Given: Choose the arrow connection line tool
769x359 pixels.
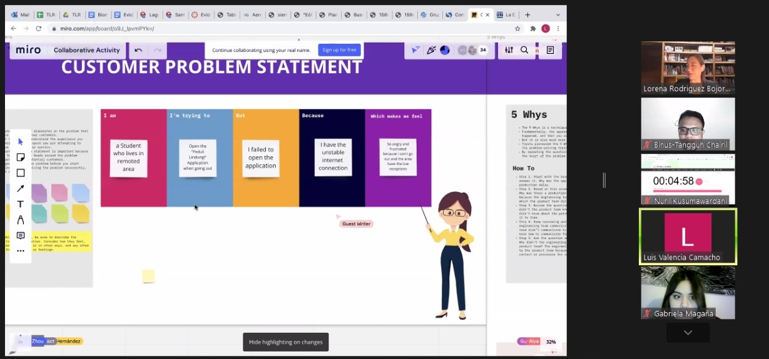Looking at the screenshot, I should pyautogui.click(x=21, y=189).
